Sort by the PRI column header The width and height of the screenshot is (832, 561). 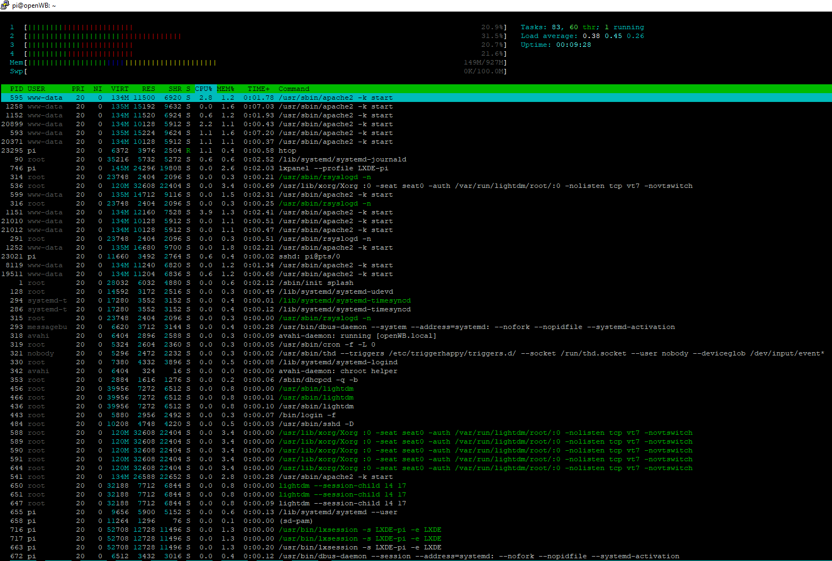pyautogui.click(x=78, y=89)
